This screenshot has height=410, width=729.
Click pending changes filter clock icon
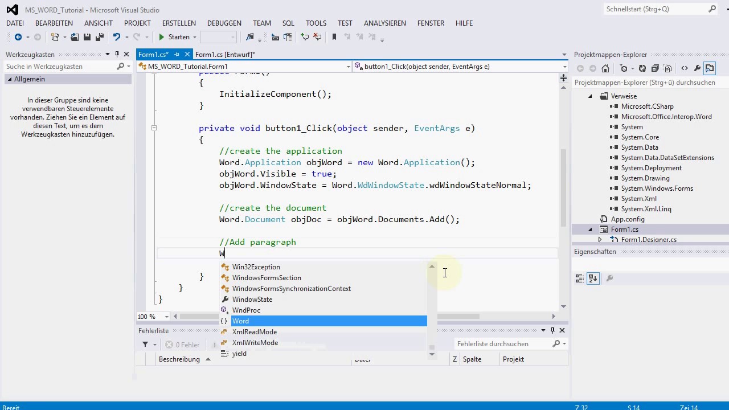click(624, 68)
